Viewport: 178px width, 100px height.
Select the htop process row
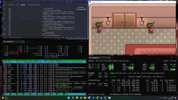coord(44,66)
